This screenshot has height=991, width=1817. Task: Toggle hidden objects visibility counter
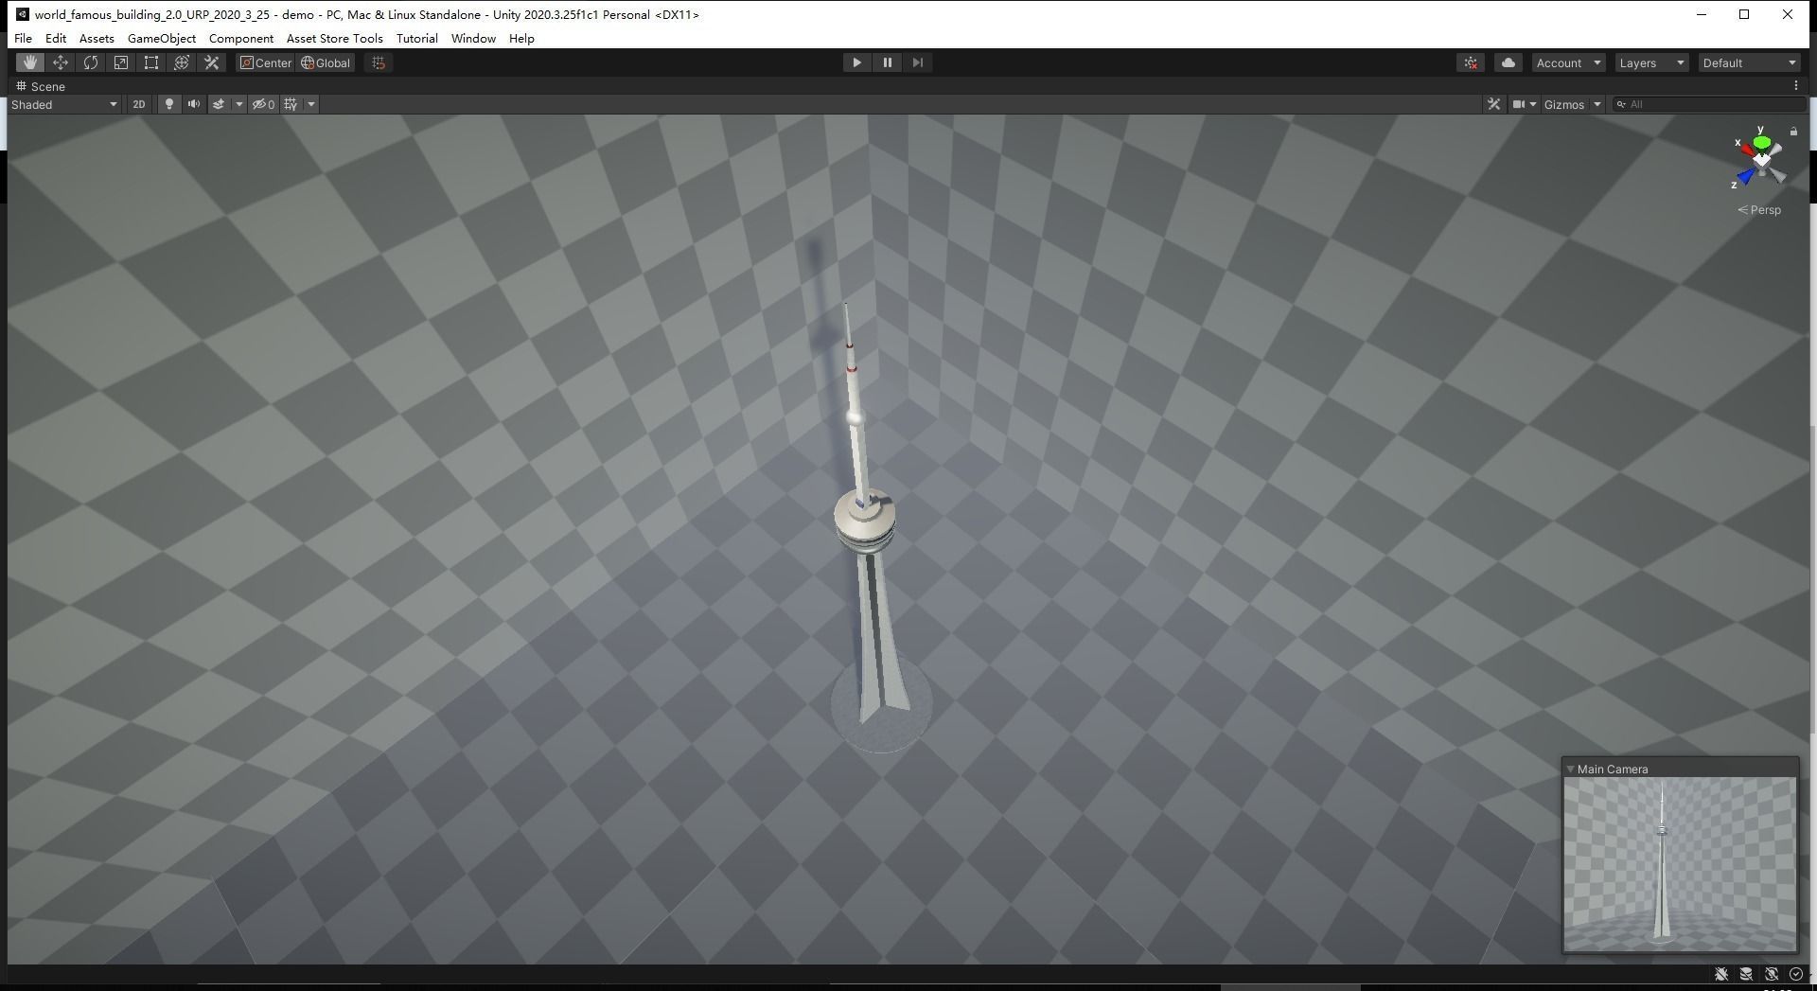[263, 104]
